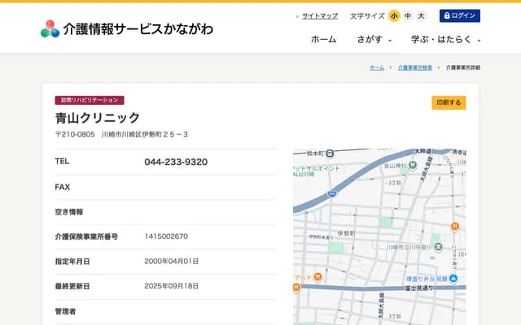Click the school marker beside 川崎市立川中島小
The height and width of the screenshot is (325, 521).
[438, 247]
